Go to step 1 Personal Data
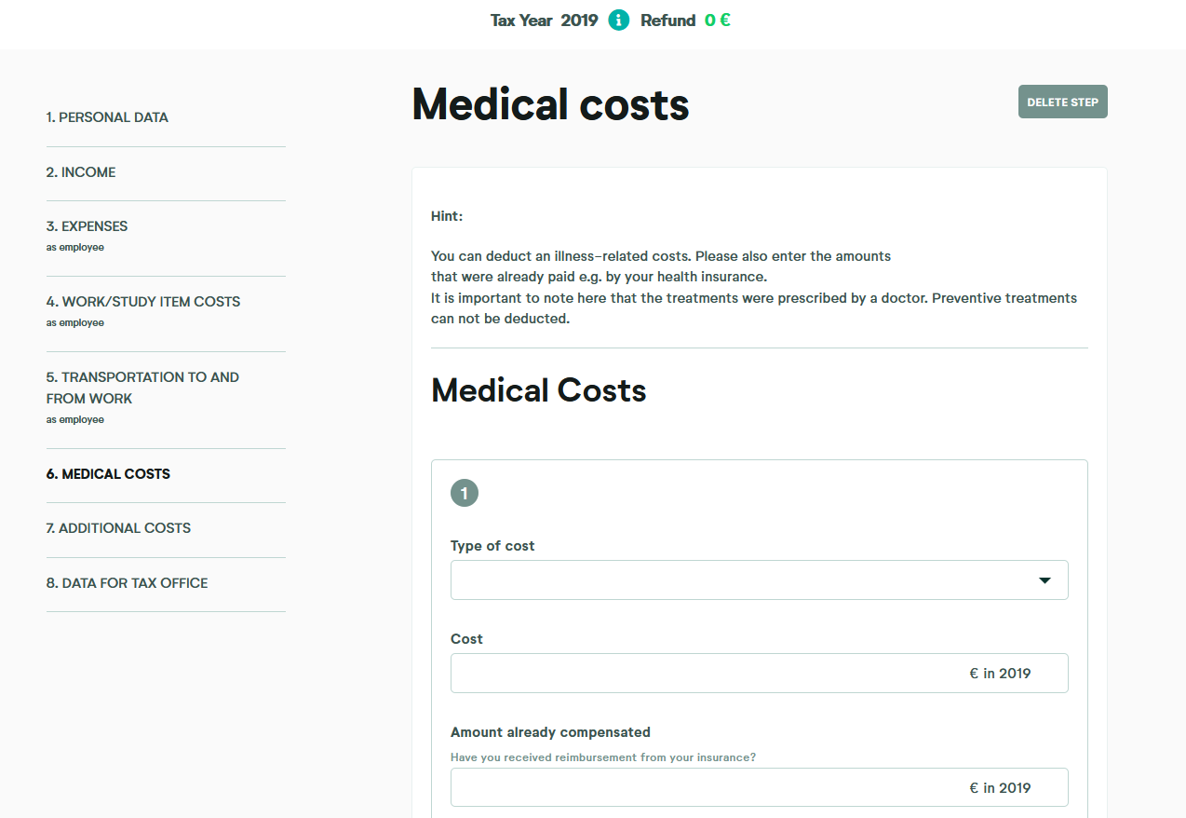 coord(107,117)
